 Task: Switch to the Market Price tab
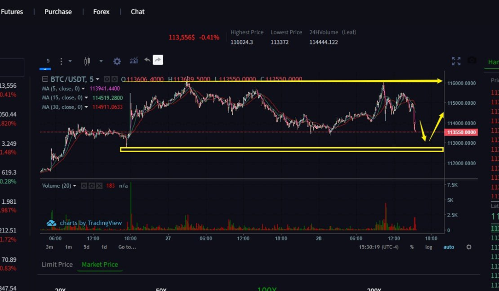(99, 264)
